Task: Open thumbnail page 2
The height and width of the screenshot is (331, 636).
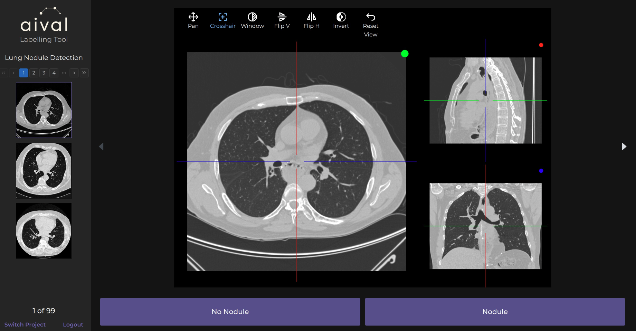Action: [34, 73]
